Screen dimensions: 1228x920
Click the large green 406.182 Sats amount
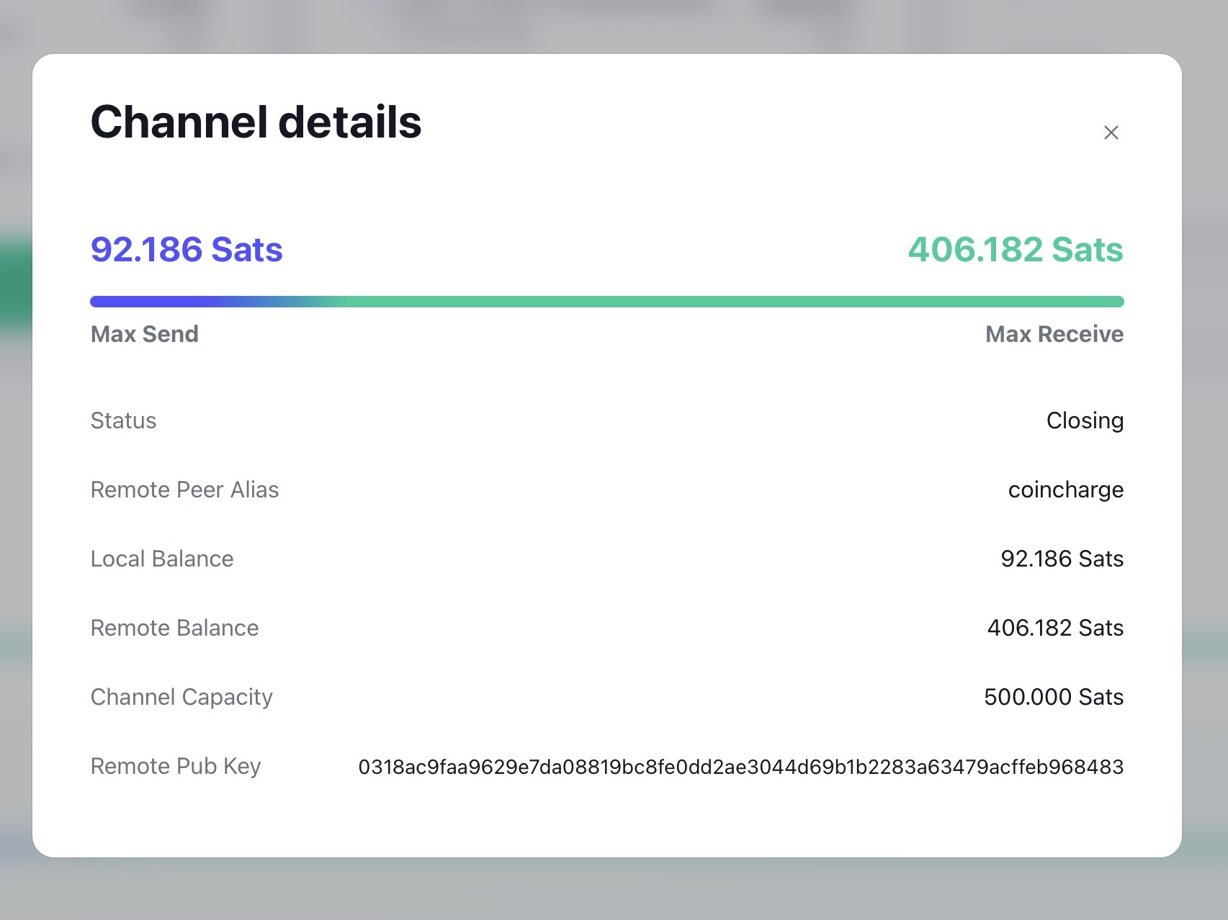tap(1015, 250)
